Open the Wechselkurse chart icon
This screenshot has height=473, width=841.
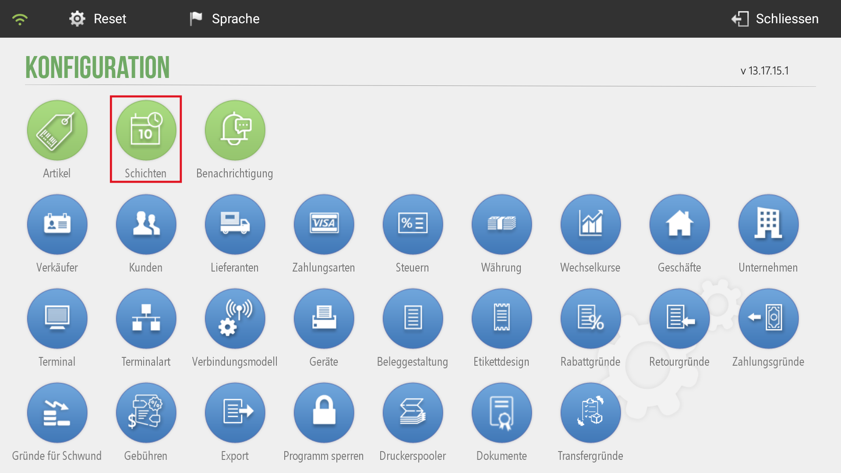pos(590,225)
